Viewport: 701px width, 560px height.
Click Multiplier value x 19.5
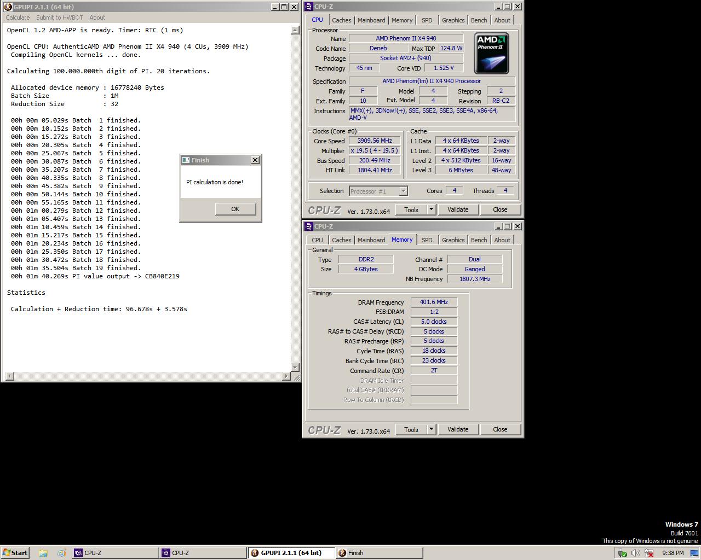tap(375, 150)
